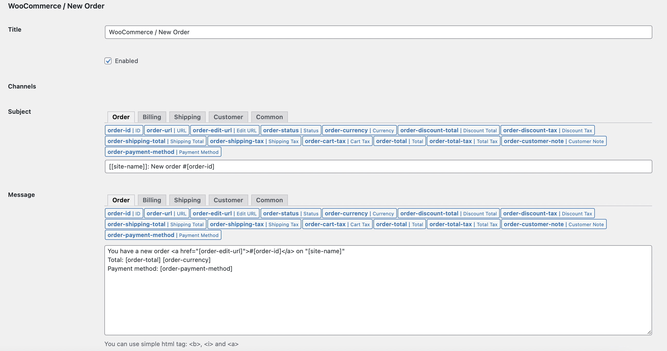Insert order-shipping-tax tag into Message
This screenshot has width=667, height=351.
click(254, 224)
